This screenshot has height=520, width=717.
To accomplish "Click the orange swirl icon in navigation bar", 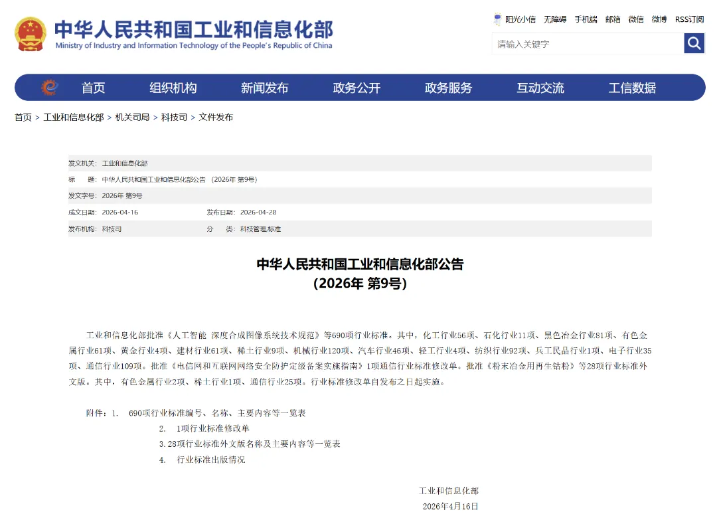I will (49, 87).
